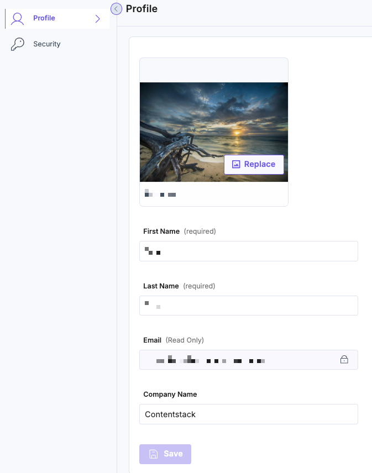
Task: Open the Profile section in sidebar
Action: click(x=57, y=18)
